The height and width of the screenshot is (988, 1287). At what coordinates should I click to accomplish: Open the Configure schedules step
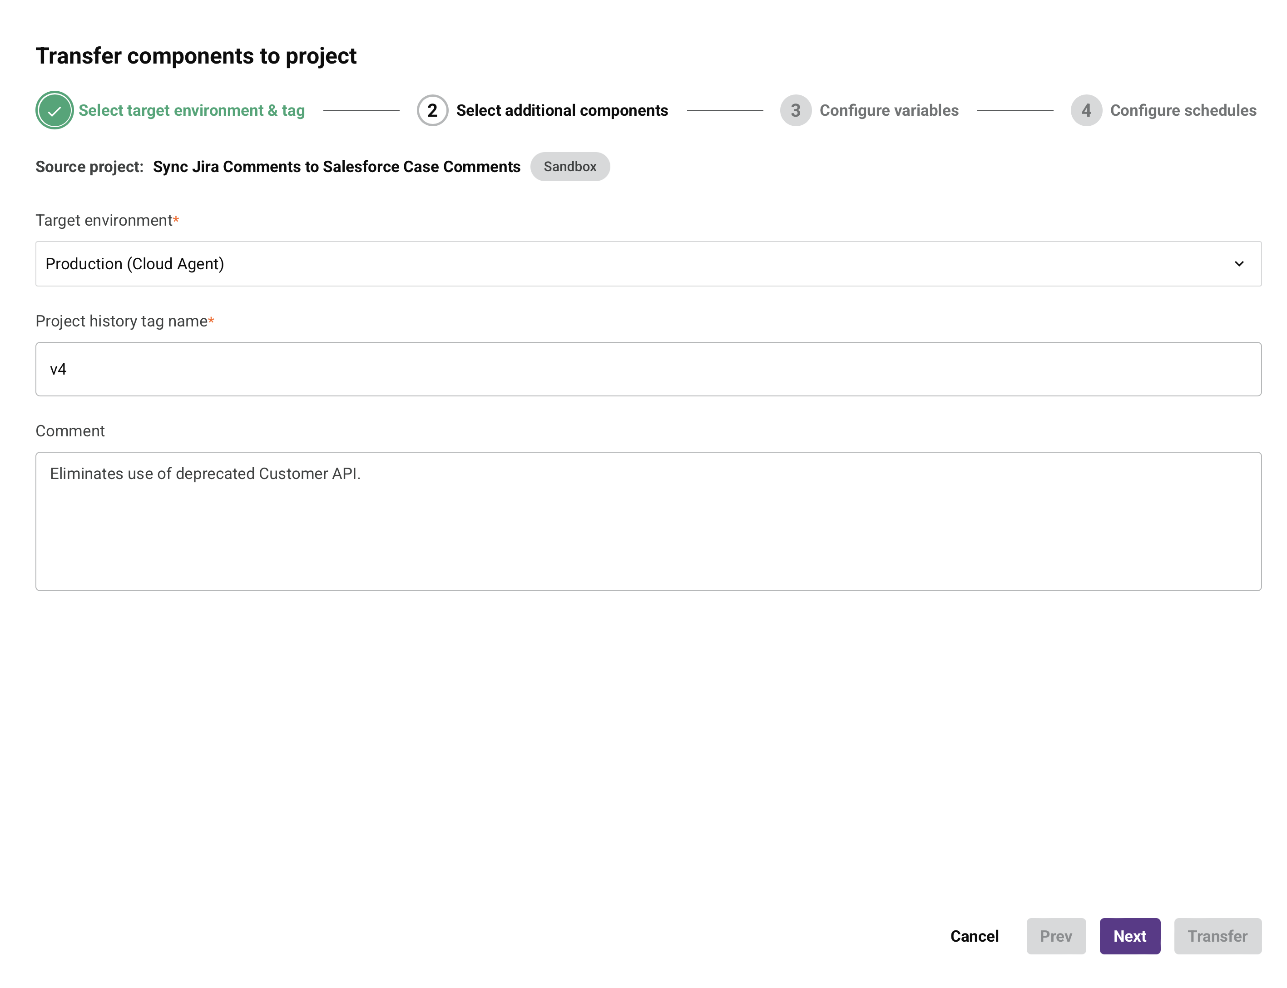[x=1183, y=110]
